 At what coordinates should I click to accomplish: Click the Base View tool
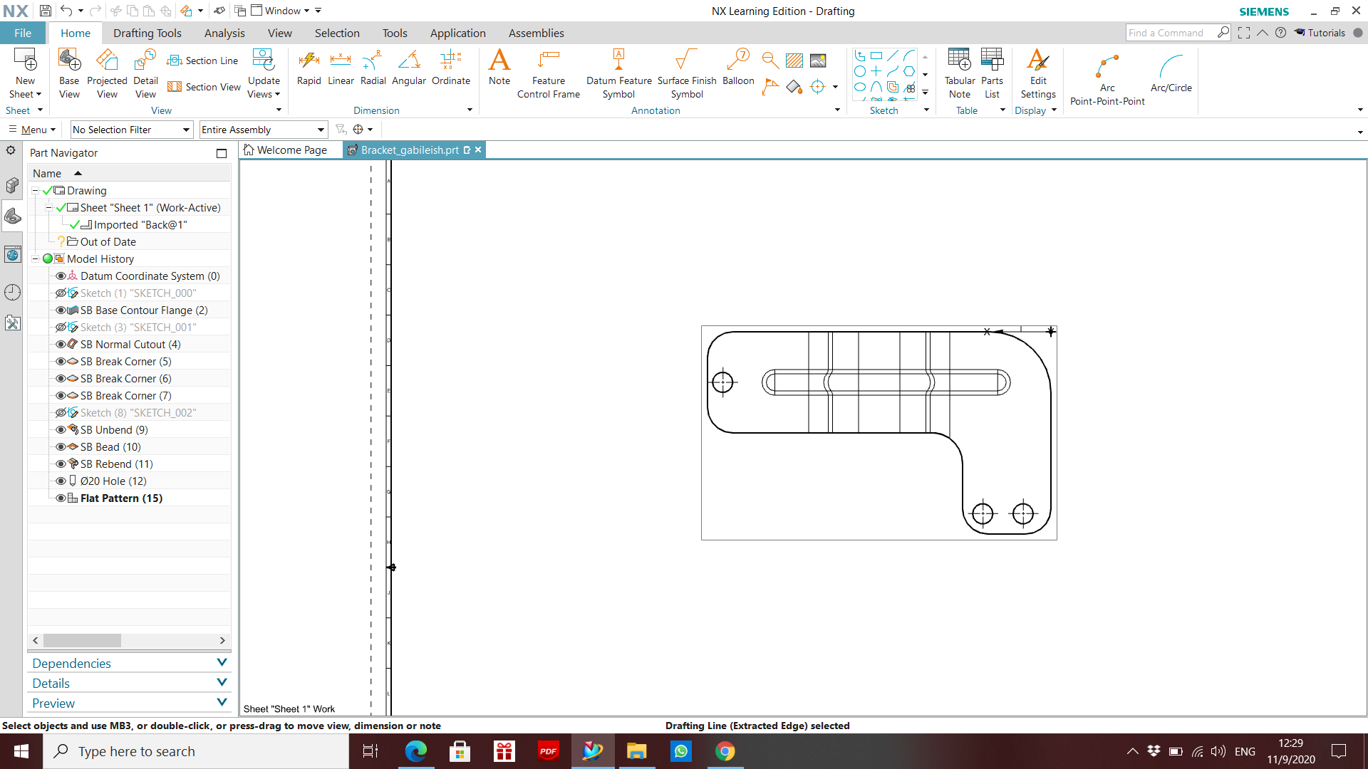point(69,73)
